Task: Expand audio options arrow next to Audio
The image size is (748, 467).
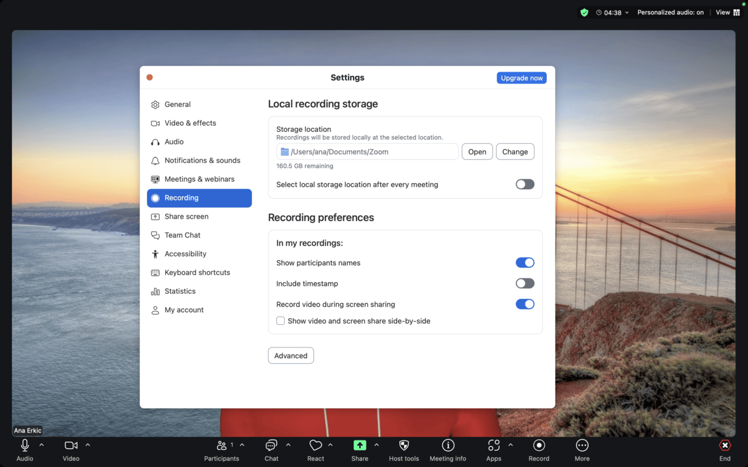Action: click(x=42, y=445)
